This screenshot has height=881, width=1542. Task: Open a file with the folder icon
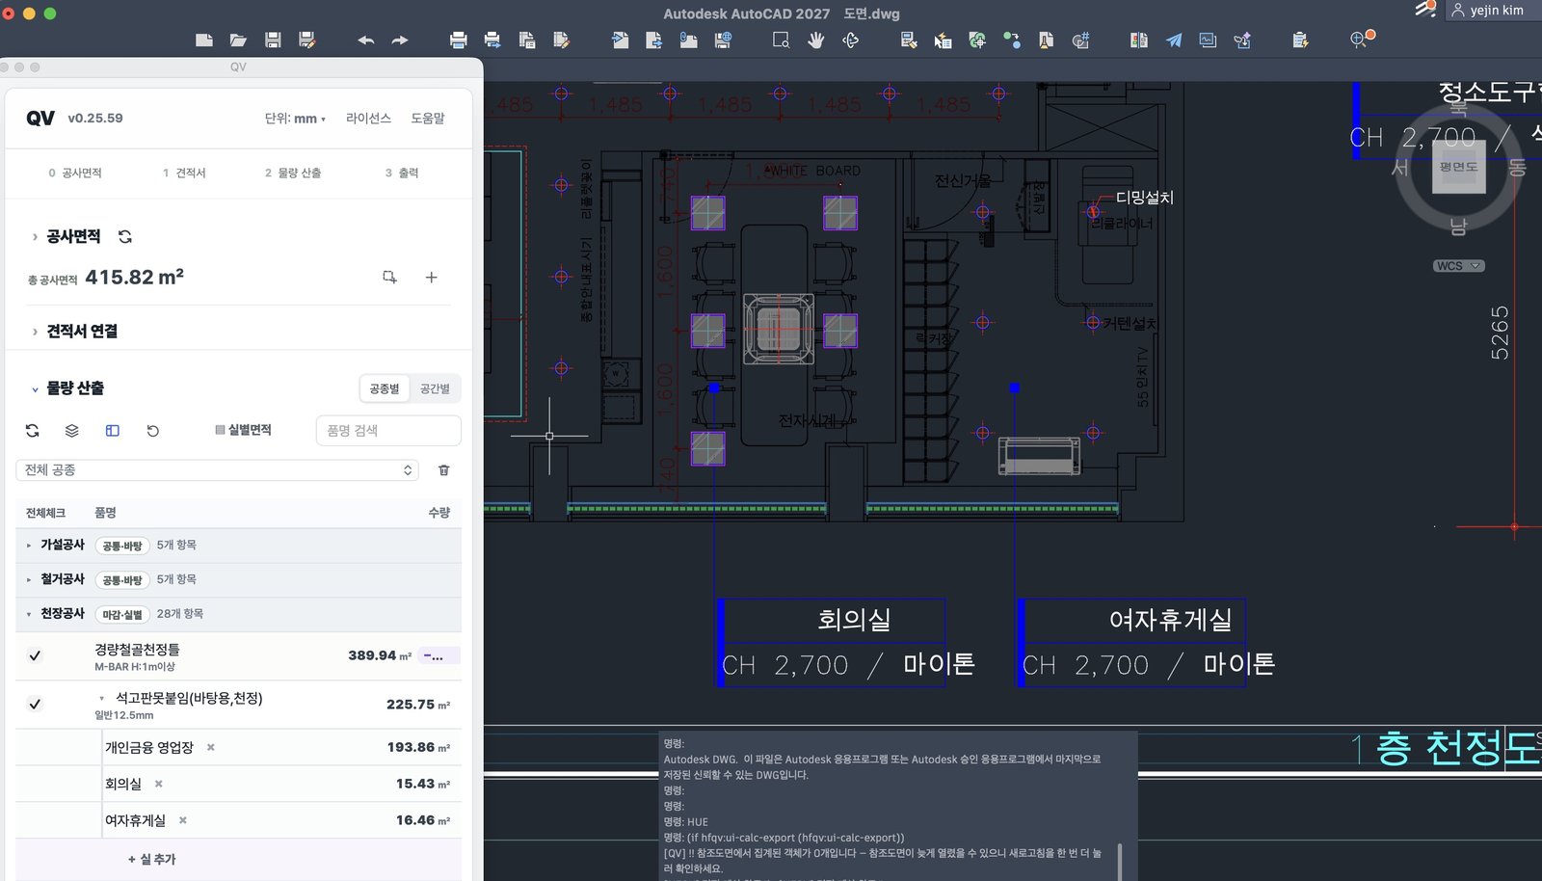238,40
